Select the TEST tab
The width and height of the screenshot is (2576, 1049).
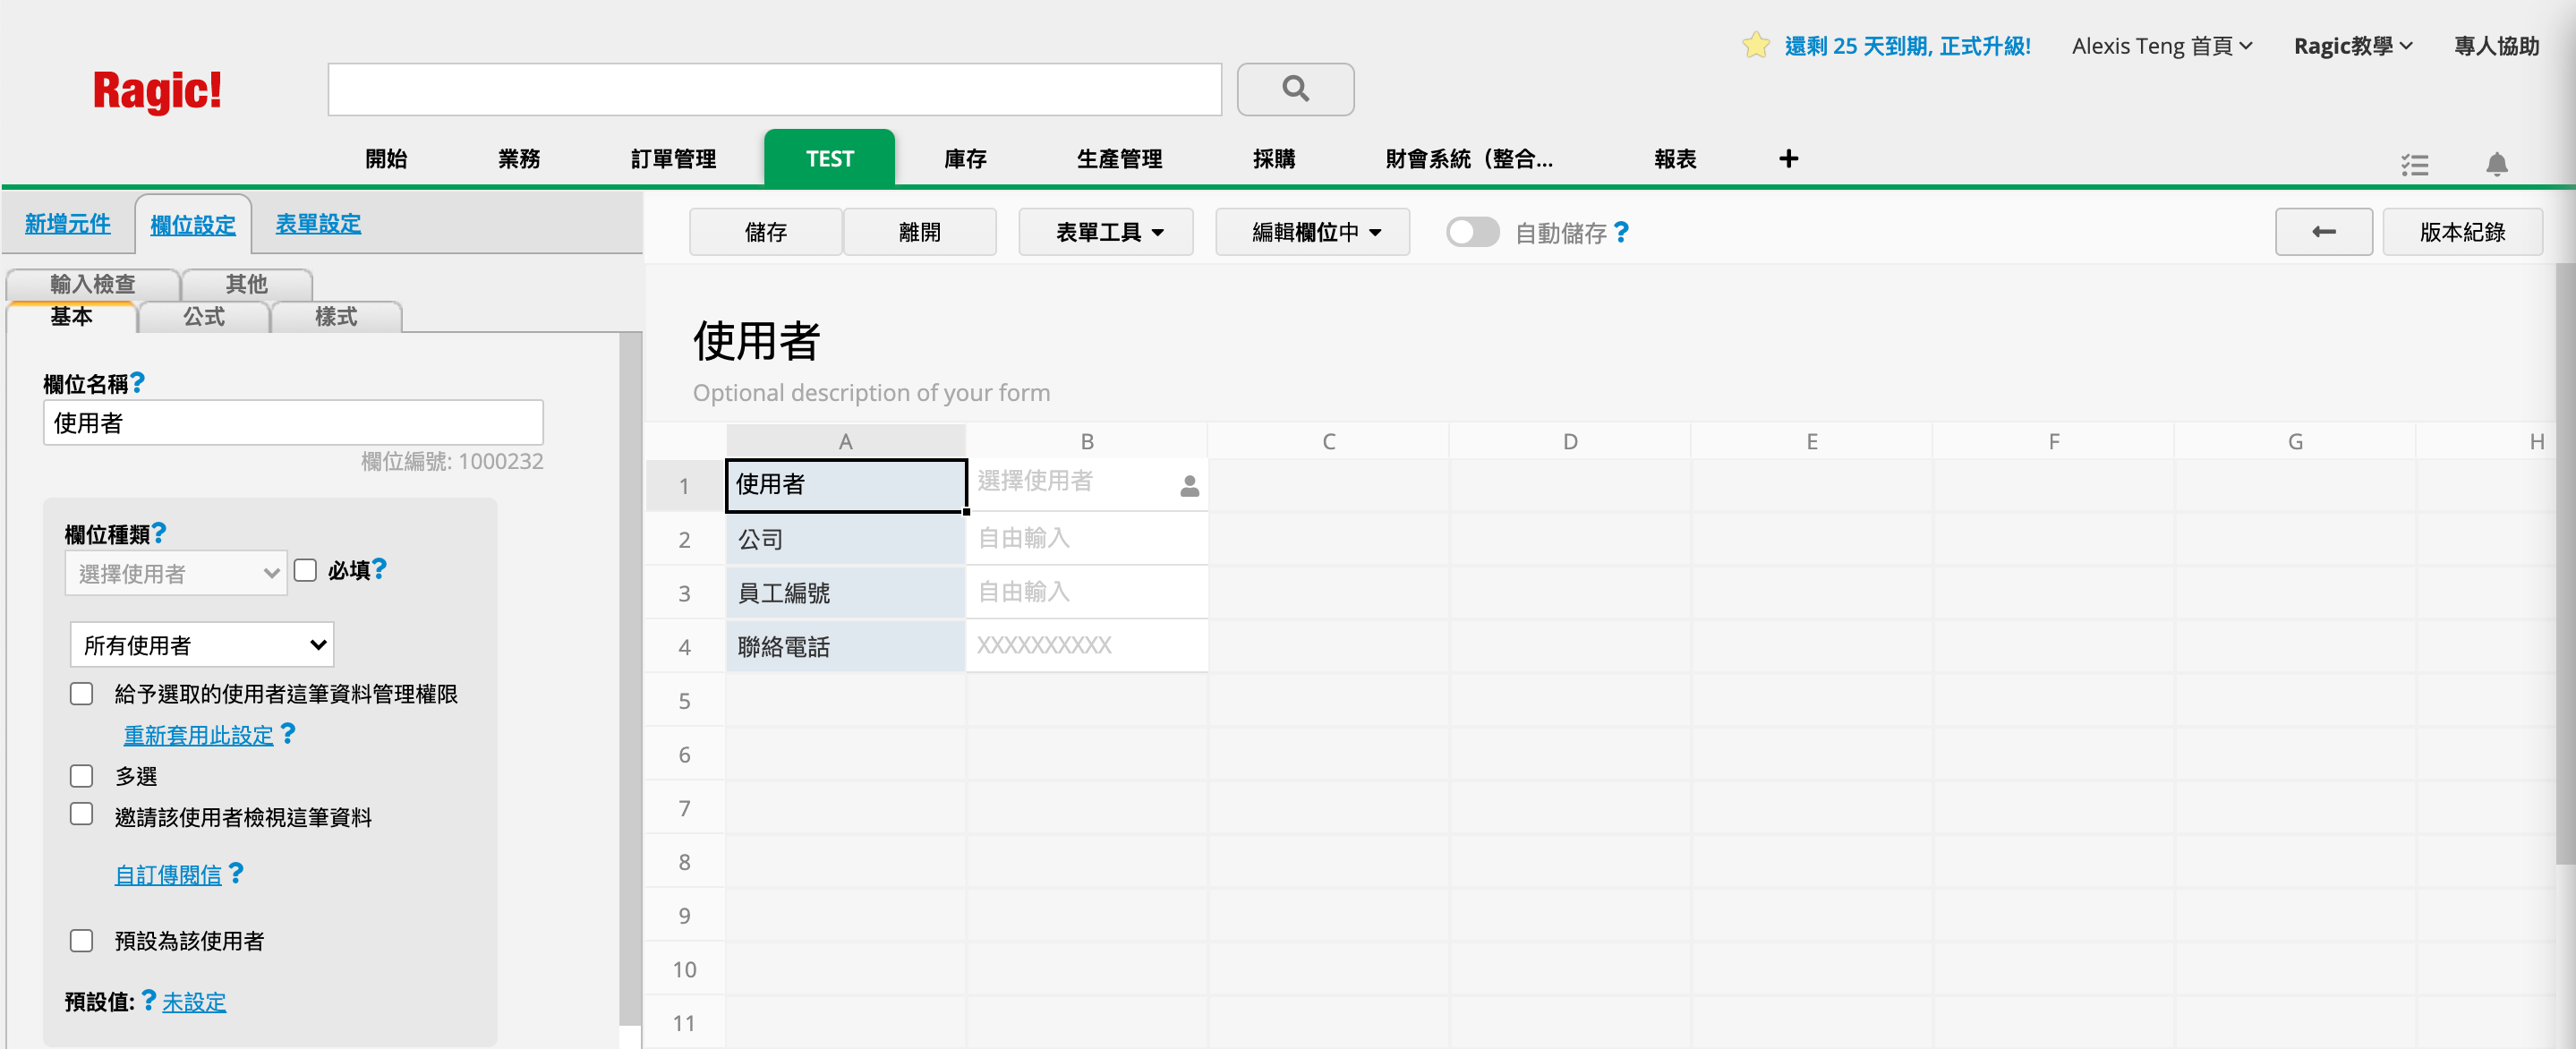tap(829, 158)
